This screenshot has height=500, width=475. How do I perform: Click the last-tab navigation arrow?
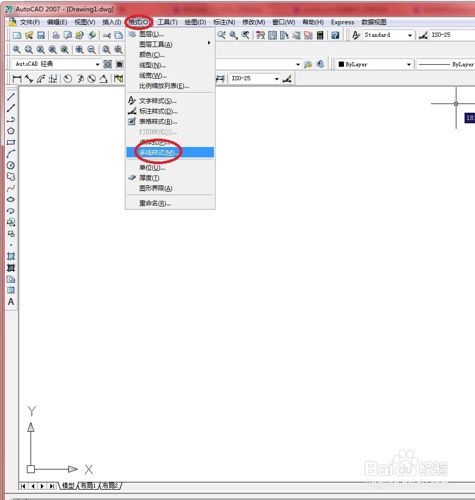pyautogui.click(x=52, y=486)
